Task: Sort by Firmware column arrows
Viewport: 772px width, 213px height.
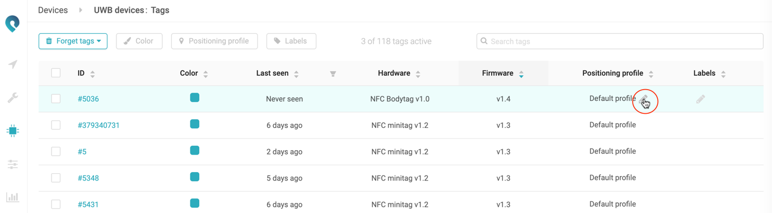Action: coord(521,74)
